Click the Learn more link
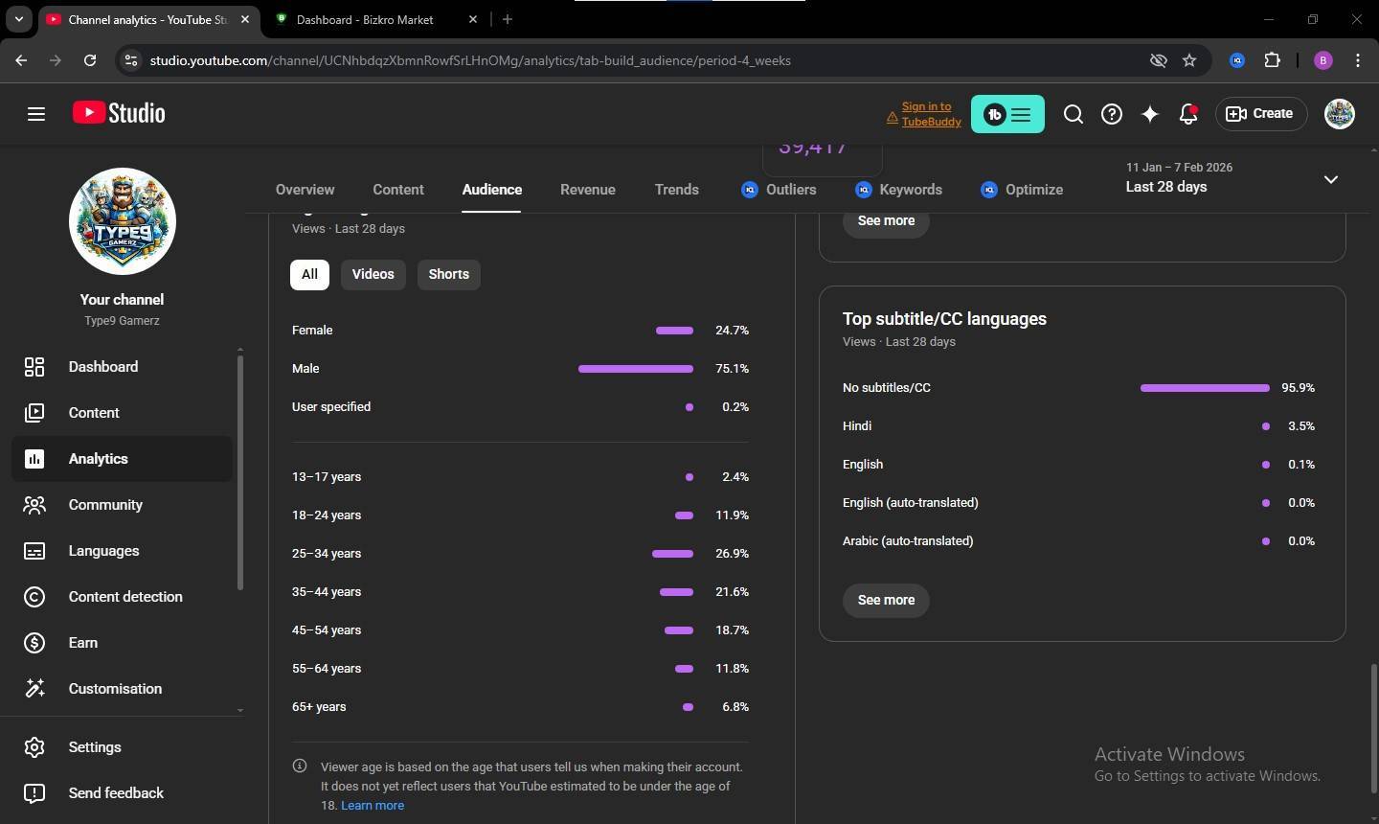The width and height of the screenshot is (1379, 824). click(x=372, y=806)
